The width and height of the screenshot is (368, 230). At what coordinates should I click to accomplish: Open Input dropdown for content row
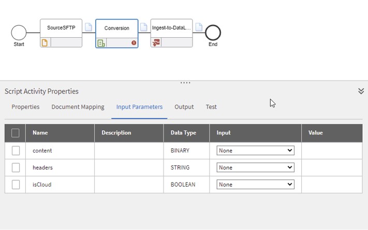coord(256,150)
